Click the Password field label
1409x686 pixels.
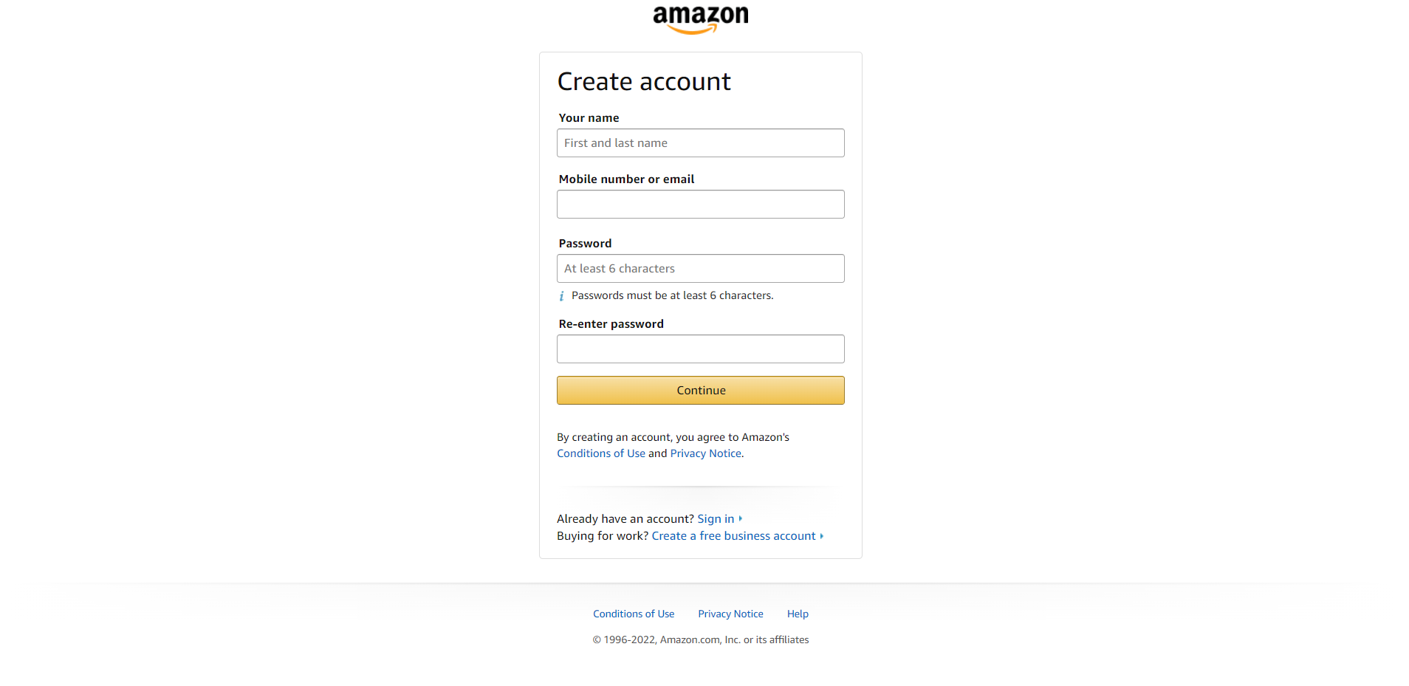pyautogui.click(x=585, y=244)
